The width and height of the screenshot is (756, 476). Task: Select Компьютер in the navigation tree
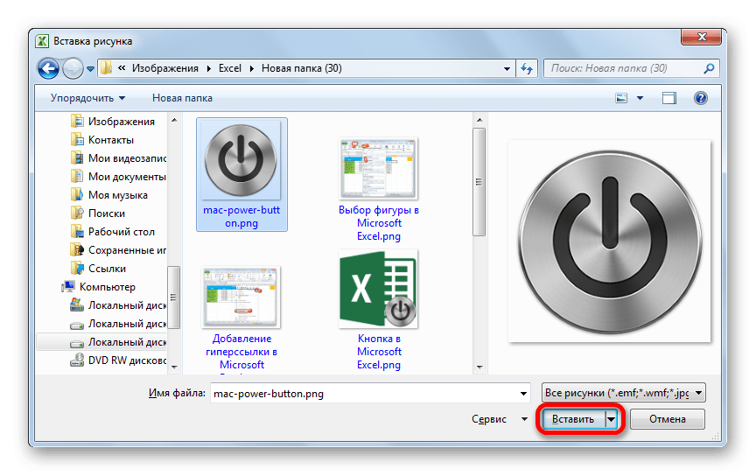point(107,286)
